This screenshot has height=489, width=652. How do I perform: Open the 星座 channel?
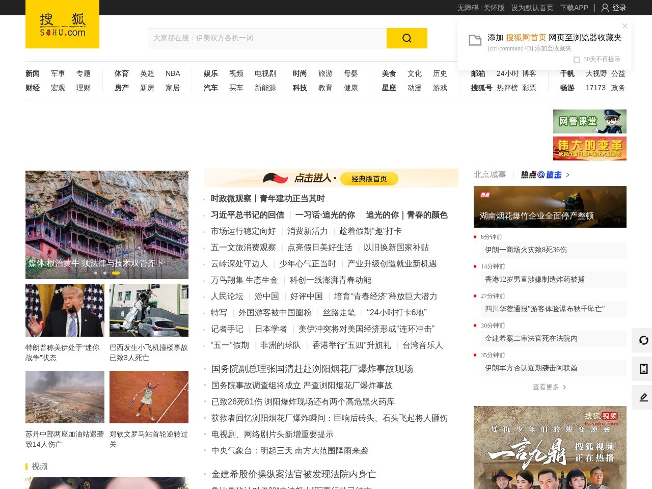(x=389, y=88)
